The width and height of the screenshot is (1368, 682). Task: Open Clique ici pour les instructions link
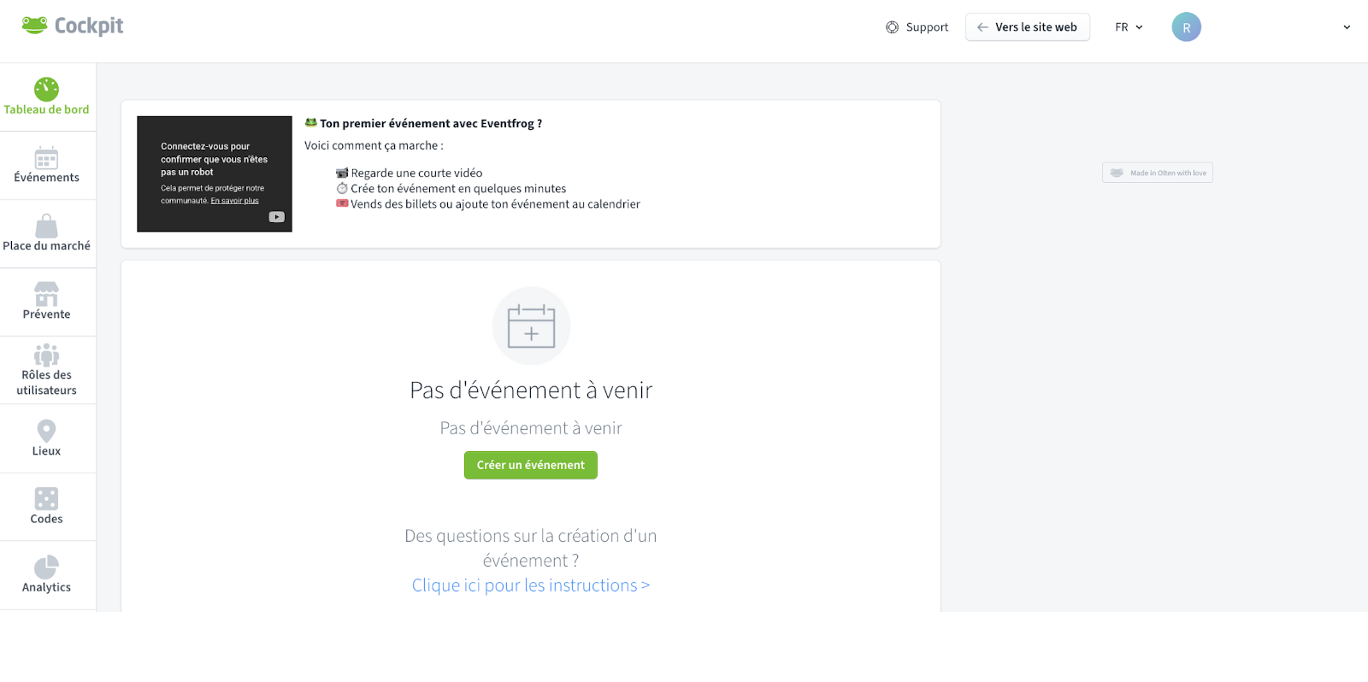pyautogui.click(x=531, y=585)
